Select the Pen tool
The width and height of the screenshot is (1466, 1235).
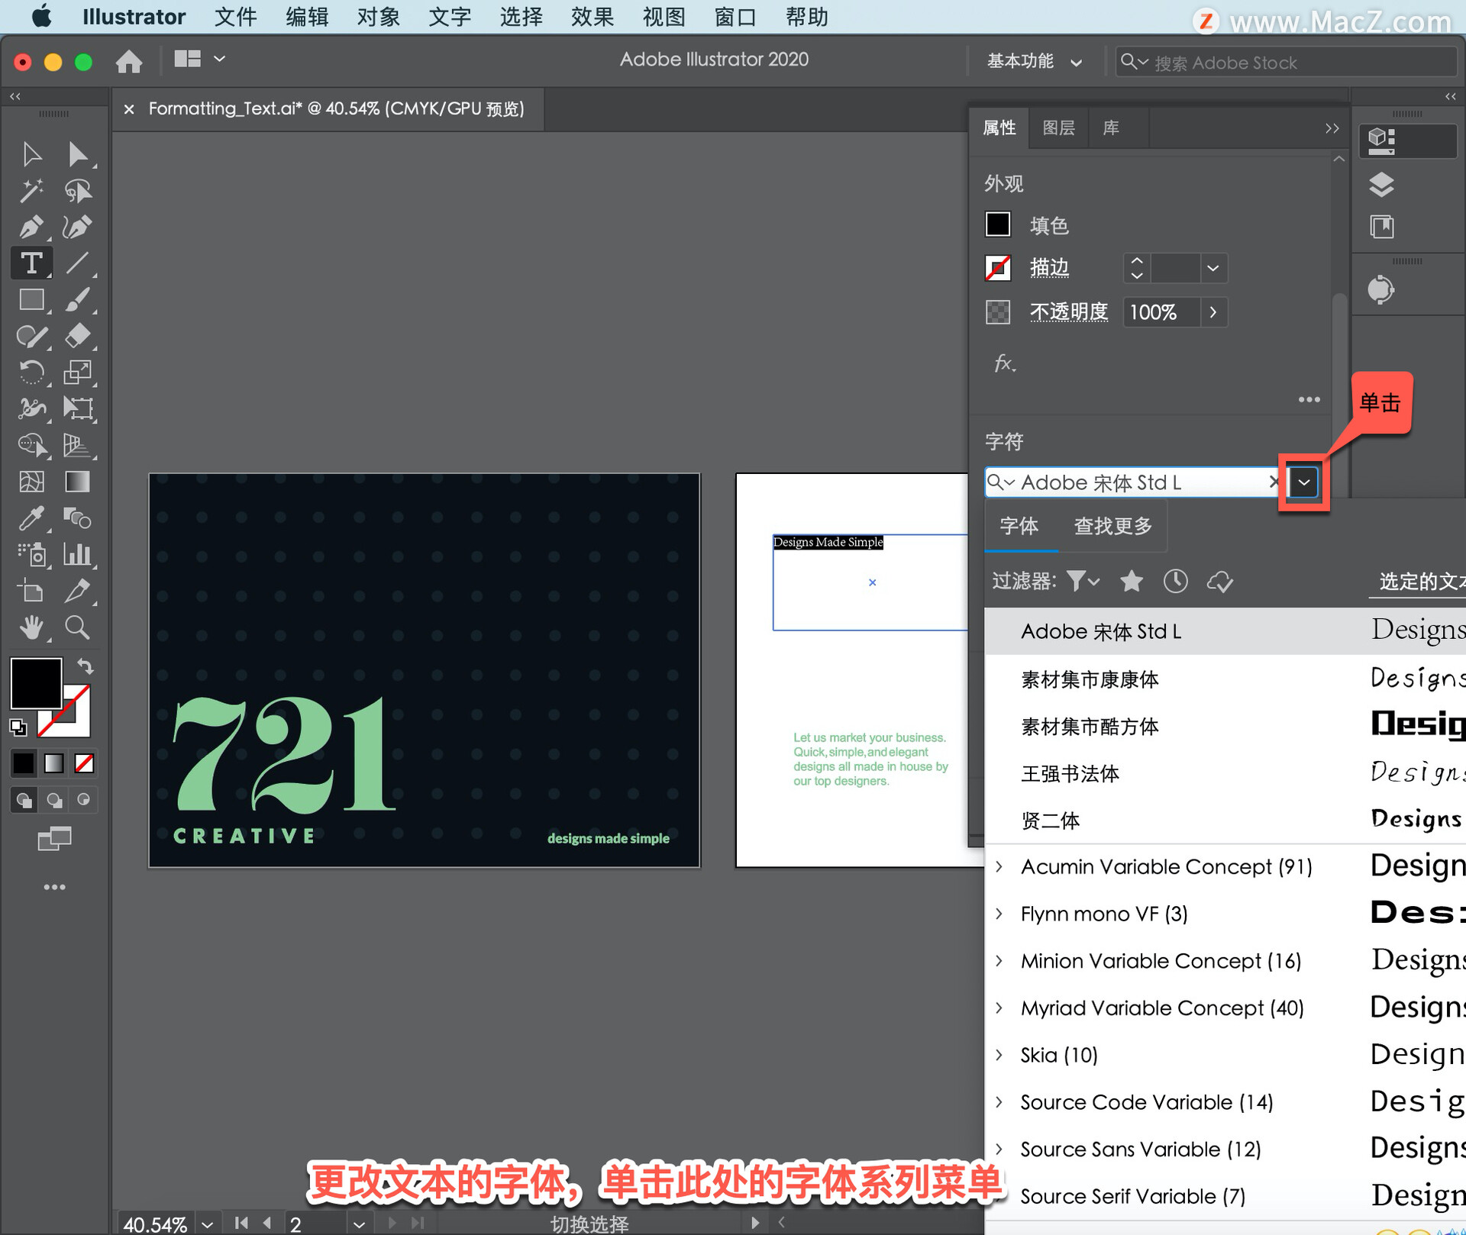click(31, 227)
